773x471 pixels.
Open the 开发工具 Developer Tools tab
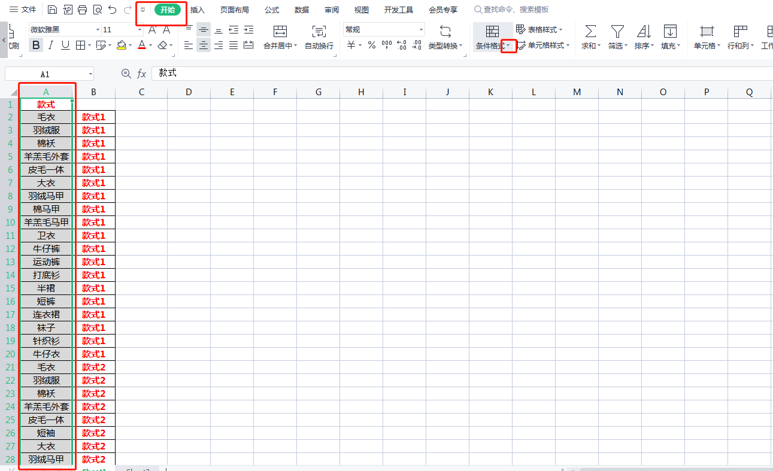tap(399, 10)
